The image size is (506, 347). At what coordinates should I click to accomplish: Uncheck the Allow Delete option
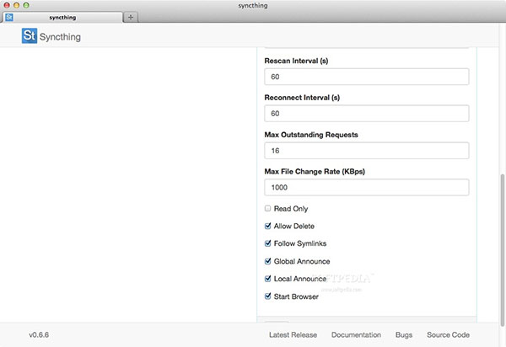[x=267, y=226]
